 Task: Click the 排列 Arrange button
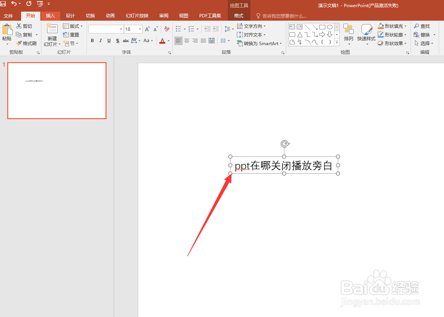349,35
